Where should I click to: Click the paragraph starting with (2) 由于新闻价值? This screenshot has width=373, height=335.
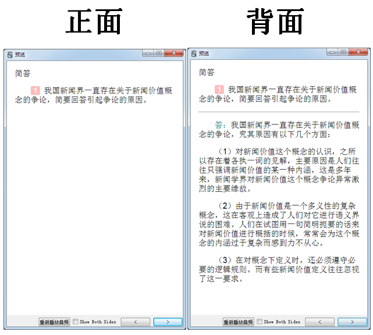click(x=279, y=224)
